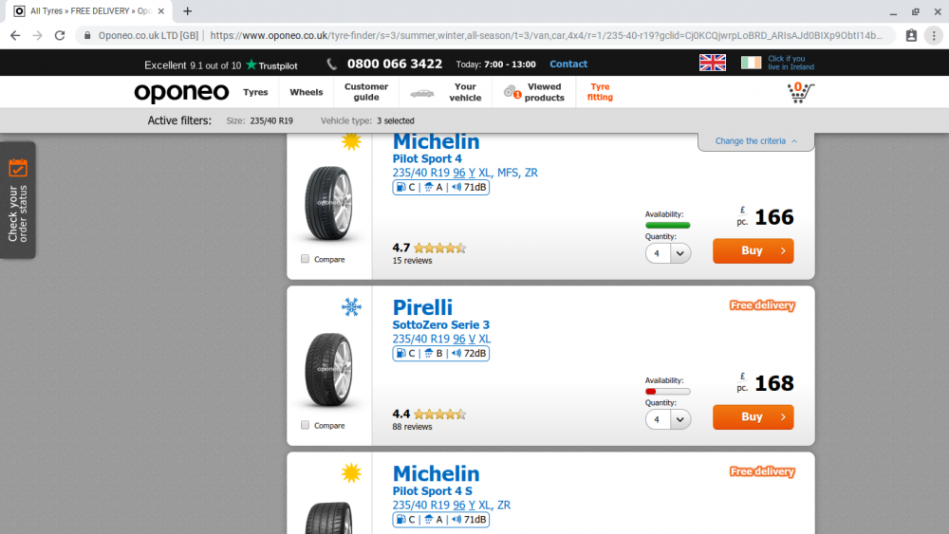Click the Oponeo logo
Image resolution: width=949 pixels, height=534 pixels.
click(x=181, y=93)
